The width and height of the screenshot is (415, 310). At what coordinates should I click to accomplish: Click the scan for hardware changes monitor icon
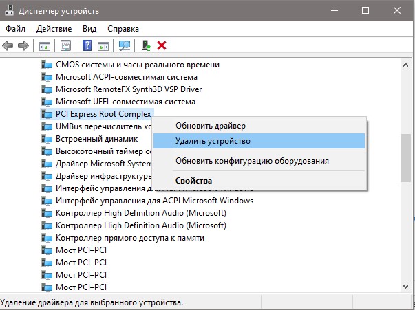coord(125,46)
